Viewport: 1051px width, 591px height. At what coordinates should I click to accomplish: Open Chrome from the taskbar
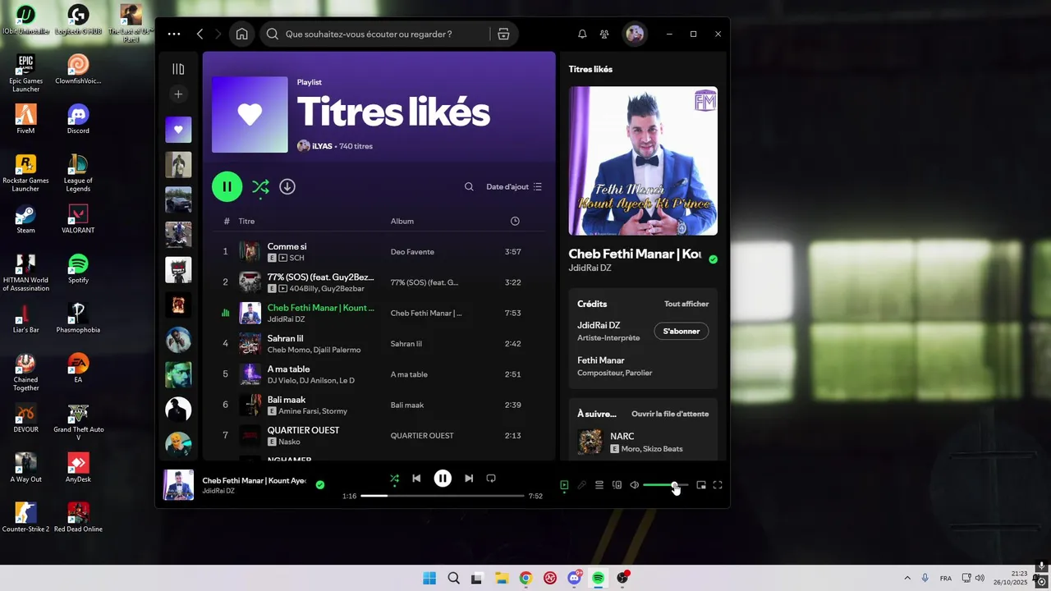click(525, 578)
